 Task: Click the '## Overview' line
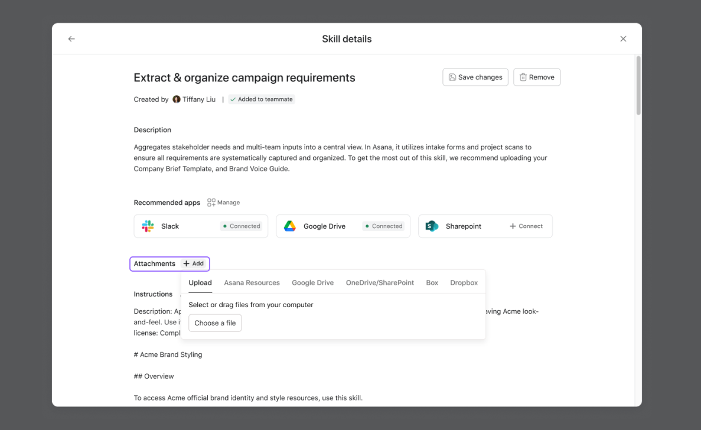(154, 376)
